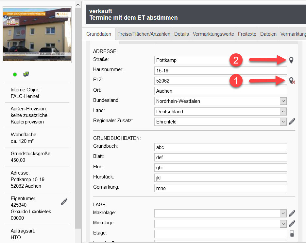
Task: Go to the Dateien tab
Action: click(x=268, y=34)
